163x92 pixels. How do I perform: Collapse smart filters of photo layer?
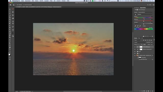(153, 55)
